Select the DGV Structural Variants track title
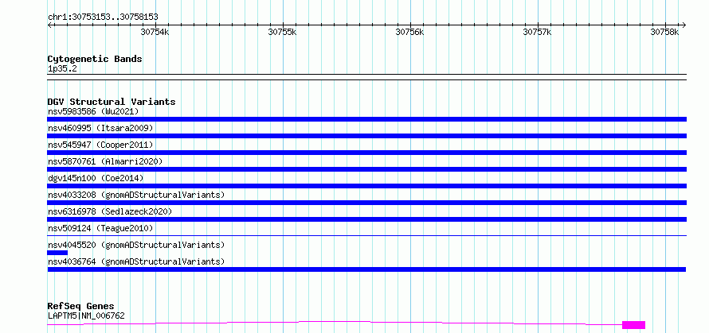Image resolution: width=709 pixels, height=333 pixels. [112, 102]
